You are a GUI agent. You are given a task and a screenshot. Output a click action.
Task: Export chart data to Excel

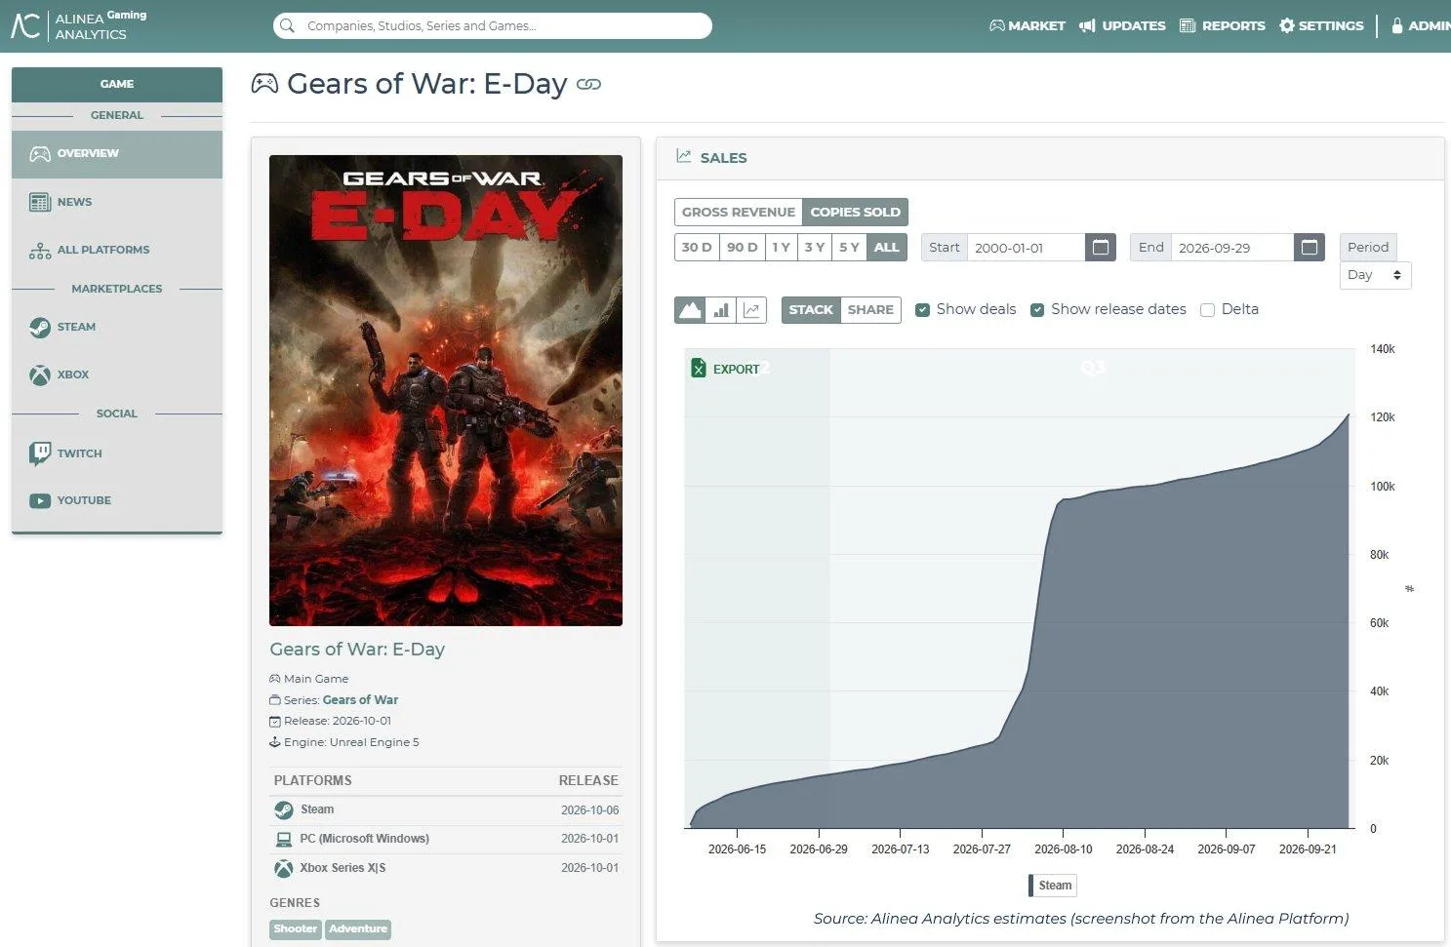point(725,369)
